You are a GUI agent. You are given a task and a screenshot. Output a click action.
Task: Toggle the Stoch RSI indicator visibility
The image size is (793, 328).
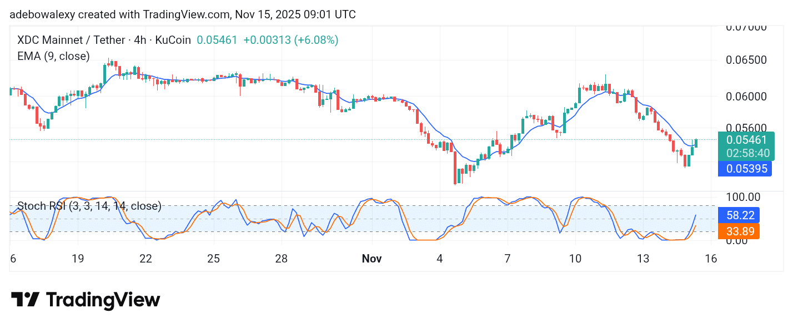coord(89,206)
